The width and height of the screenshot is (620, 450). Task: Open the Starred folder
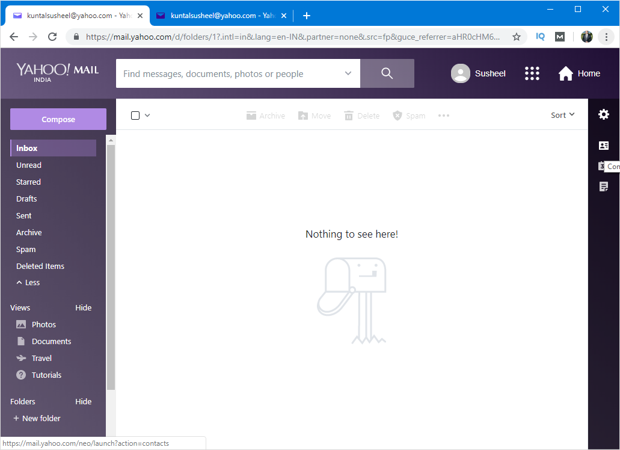[28, 182]
